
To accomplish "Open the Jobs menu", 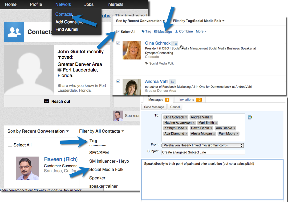I will click(x=89, y=5).
